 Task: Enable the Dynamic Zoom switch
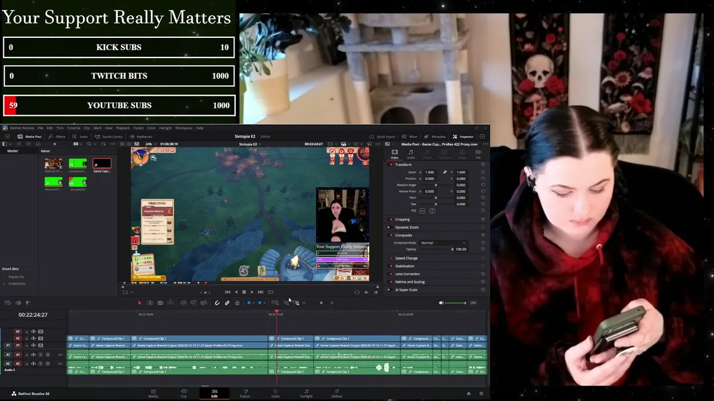(389, 227)
